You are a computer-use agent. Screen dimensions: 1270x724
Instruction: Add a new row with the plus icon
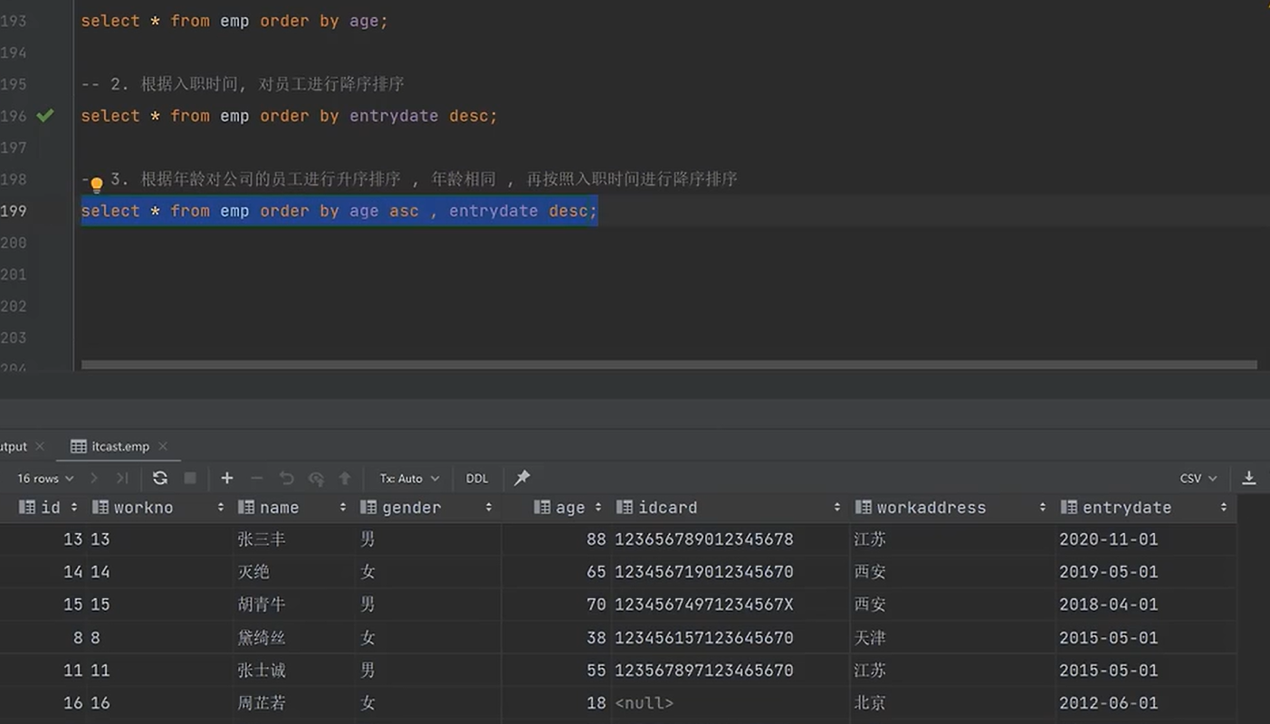[x=227, y=478]
